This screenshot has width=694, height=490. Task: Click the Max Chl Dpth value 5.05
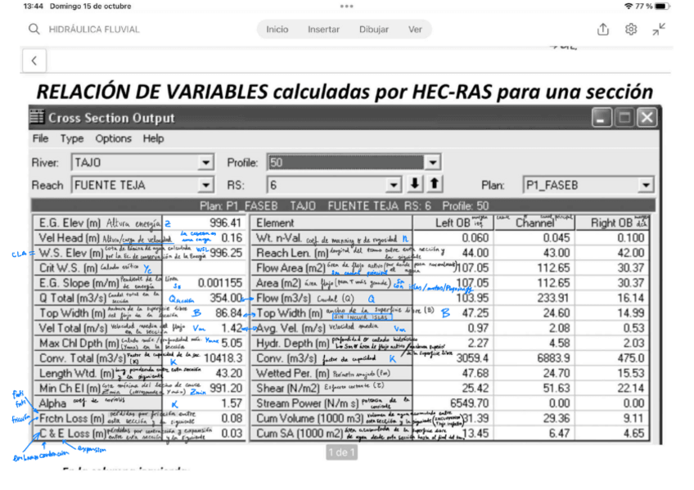[x=232, y=344]
